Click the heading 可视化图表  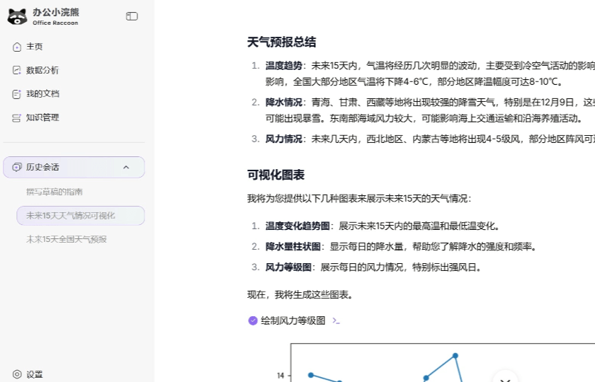[276, 175]
